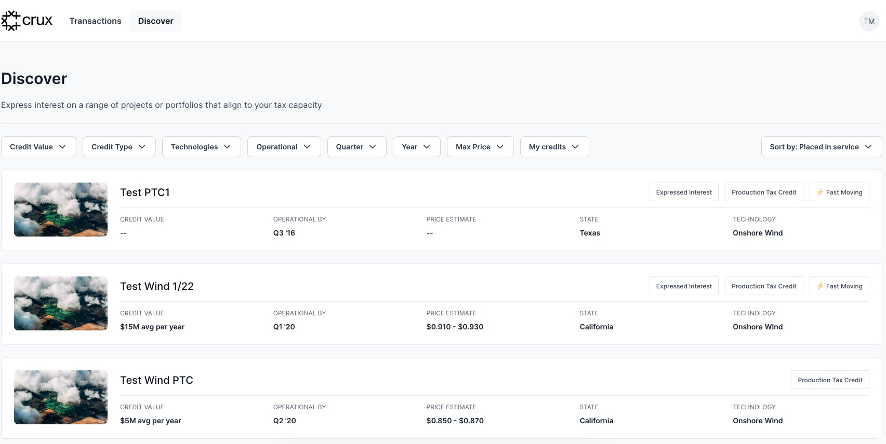This screenshot has width=886, height=444.
Task: Switch to the Discover tab
Action: pos(155,21)
